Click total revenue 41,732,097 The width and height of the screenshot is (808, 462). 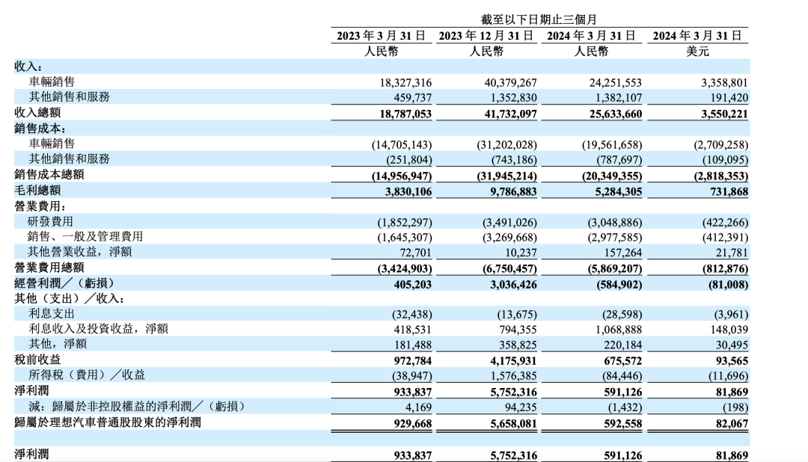point(511,114)
